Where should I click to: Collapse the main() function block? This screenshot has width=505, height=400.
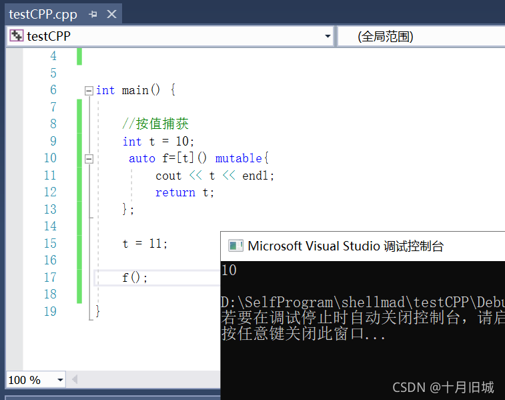pyautogui.click(x=89, y=91)
